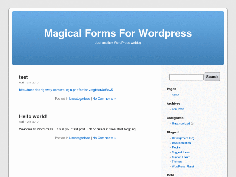Select the Archives sidebar heading

tap(173, 103)
